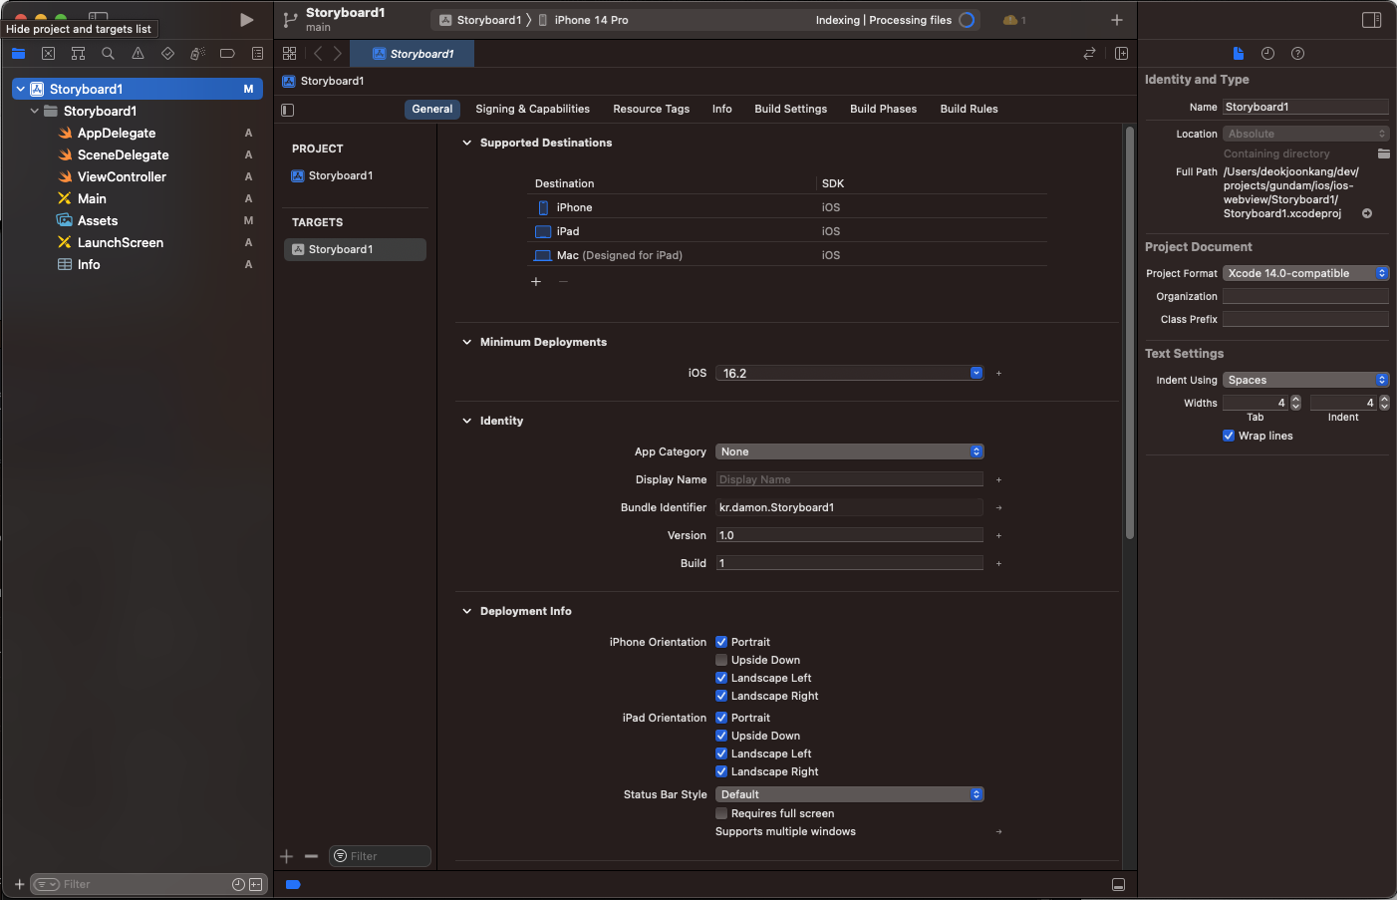Toggle the Wrap lines checkbox
This screenshot has width=1397, height=900.
tap(1229, 436)
